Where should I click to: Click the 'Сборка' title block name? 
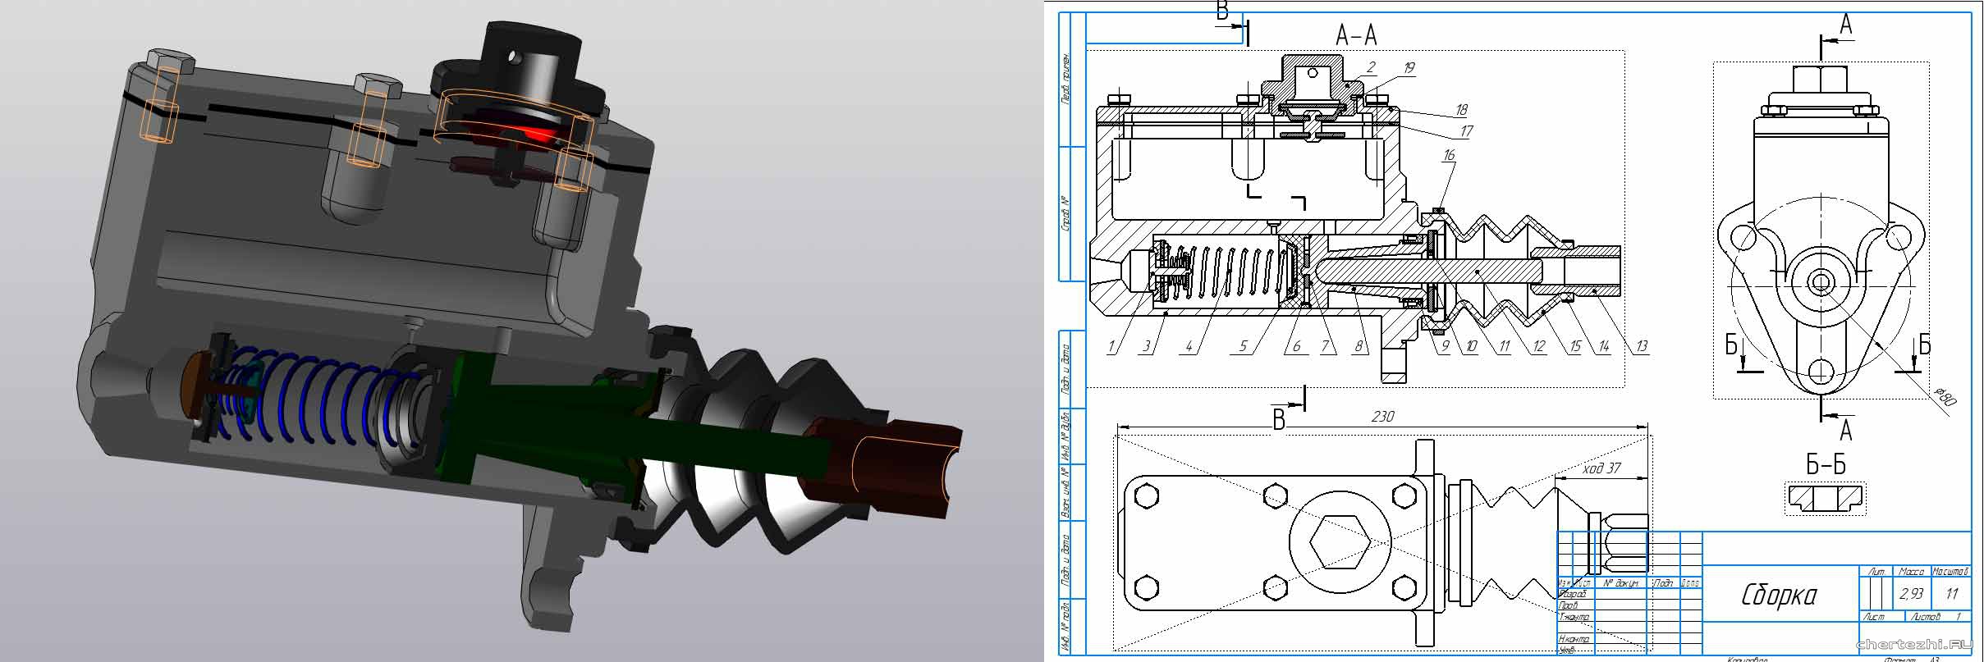(1778, 595)
